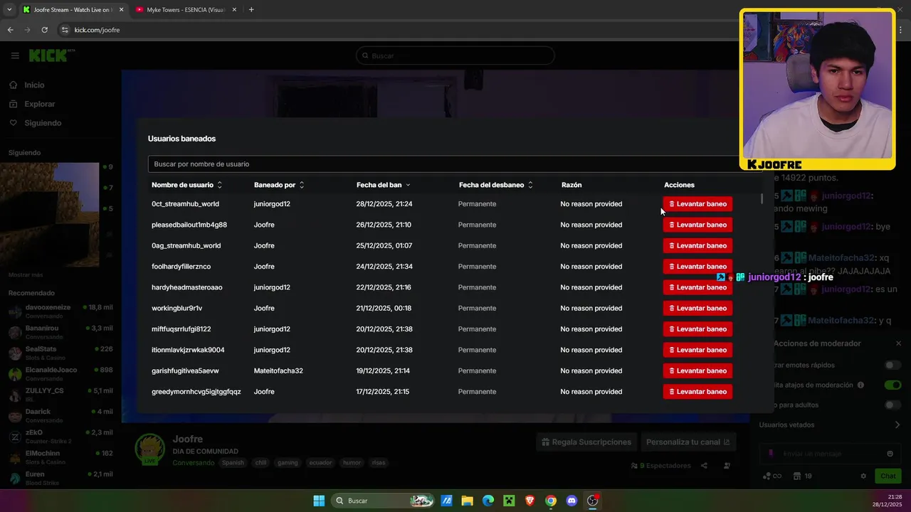The image size is (911, 512).
Task: Switch to Joofre Stream Kick tab
Action: 73,10
